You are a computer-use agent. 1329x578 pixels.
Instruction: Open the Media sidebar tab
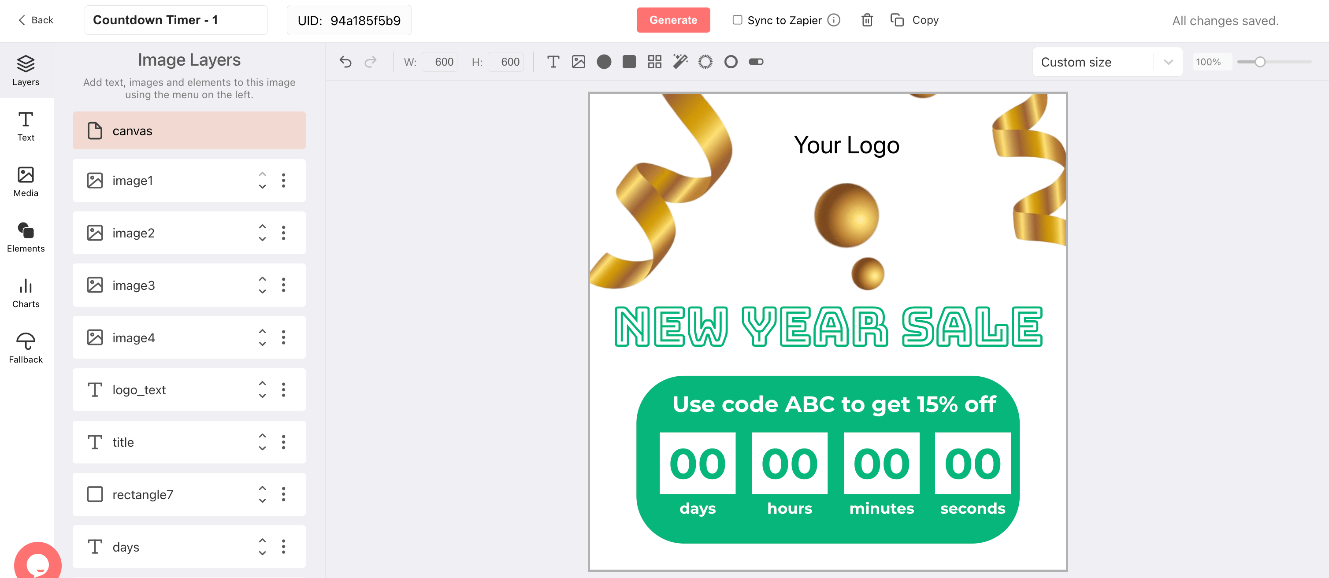[26, 182]
